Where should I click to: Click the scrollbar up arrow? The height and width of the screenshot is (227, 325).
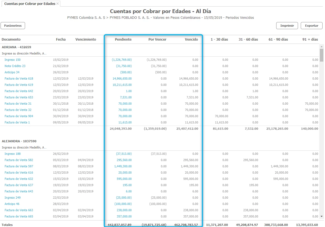[321, 47]
